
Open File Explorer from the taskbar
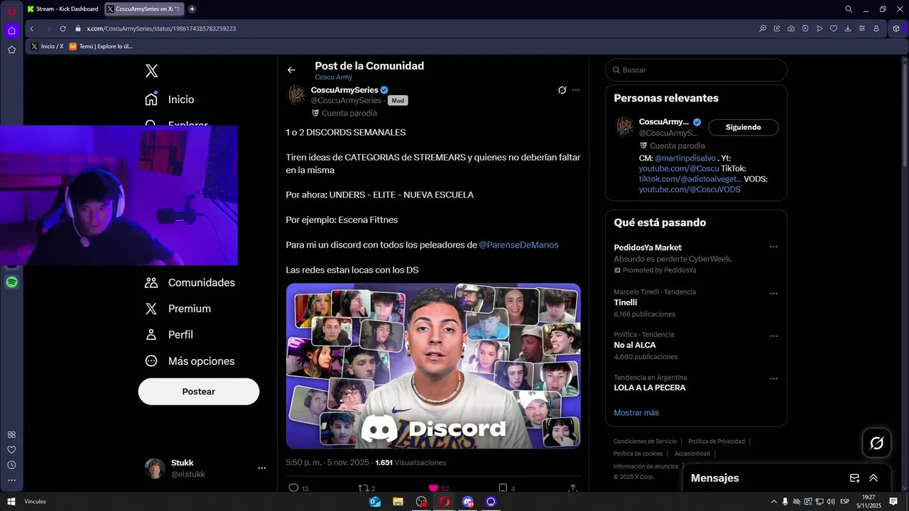point(398,502)
